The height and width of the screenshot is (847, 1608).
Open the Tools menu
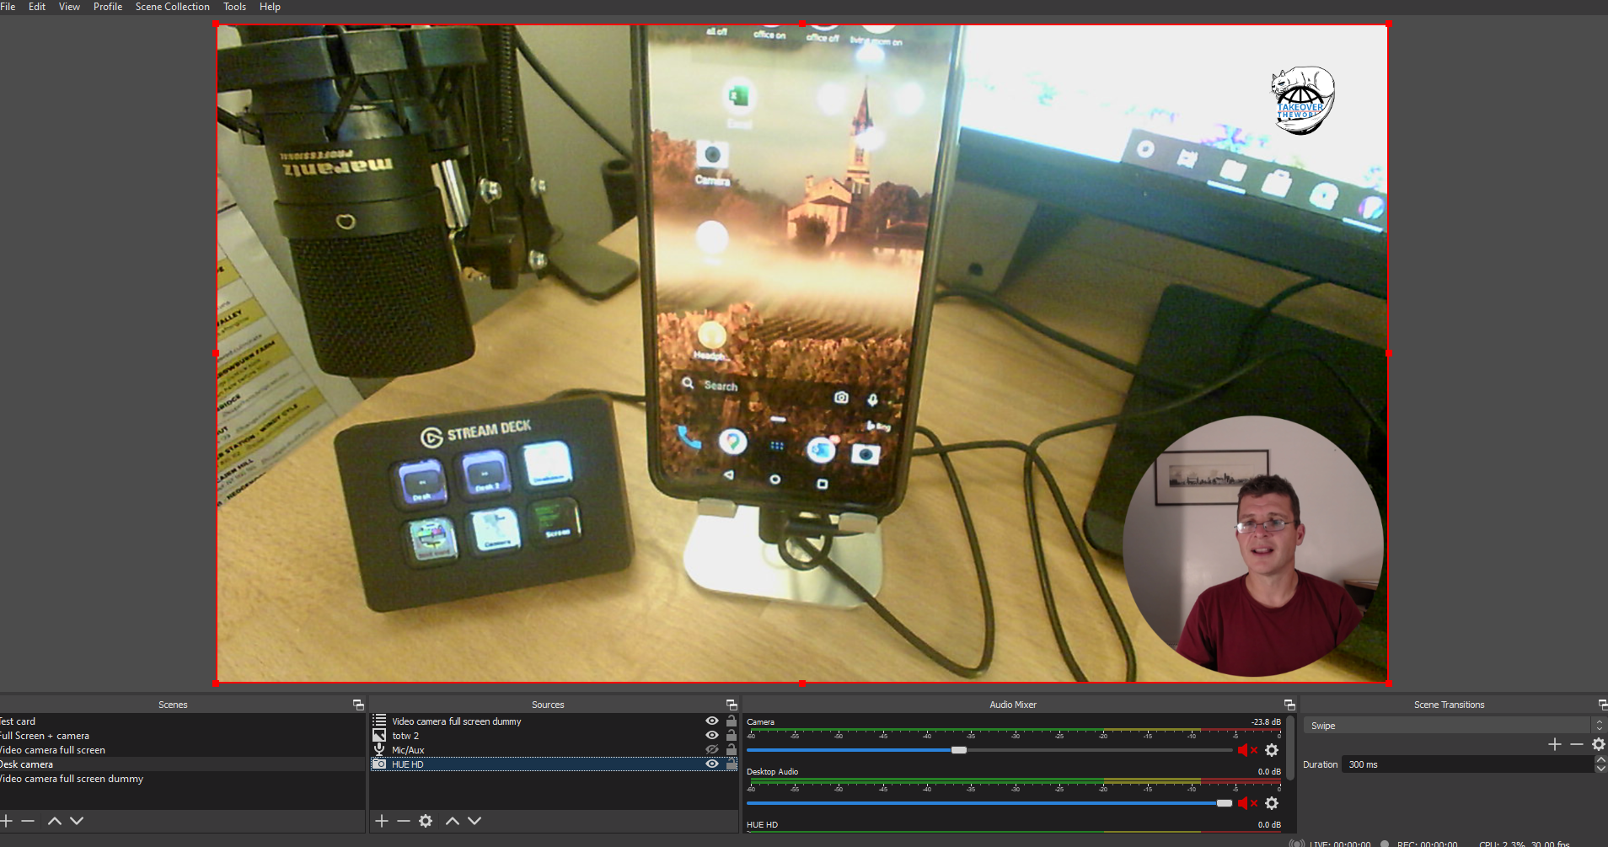[234, 7]
